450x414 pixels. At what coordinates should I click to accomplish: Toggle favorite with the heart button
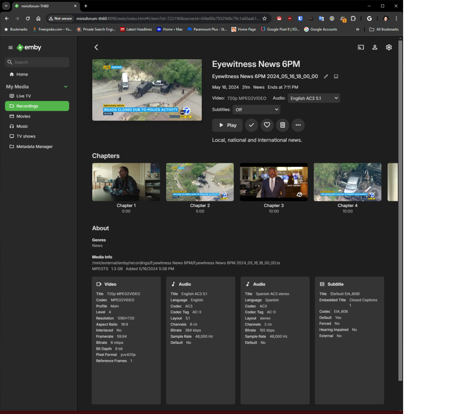coord(267,125)
